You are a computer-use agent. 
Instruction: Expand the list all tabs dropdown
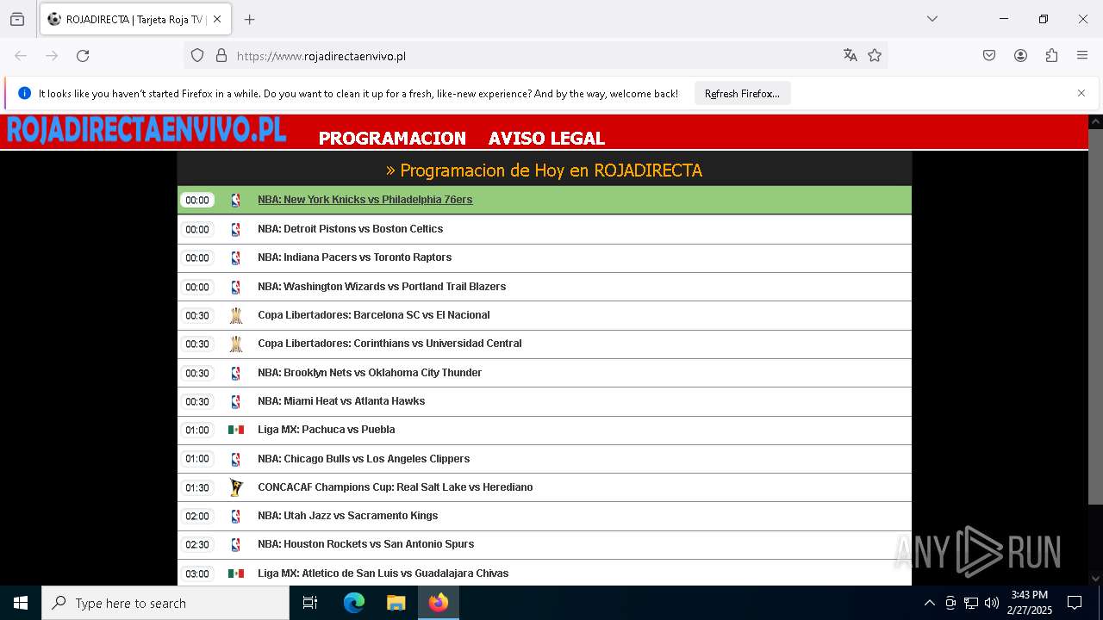(932, 19)
